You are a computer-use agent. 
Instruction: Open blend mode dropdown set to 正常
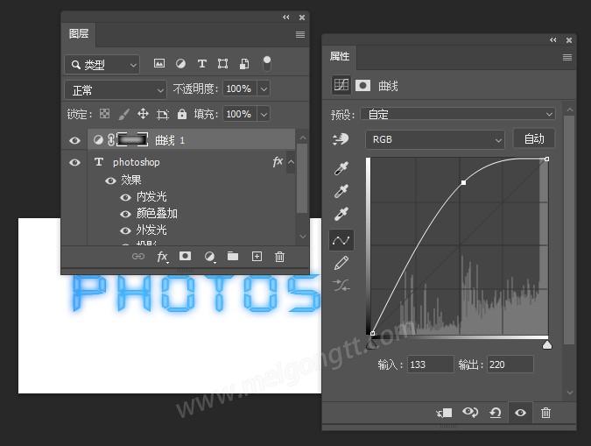click(x=116, y=89)
